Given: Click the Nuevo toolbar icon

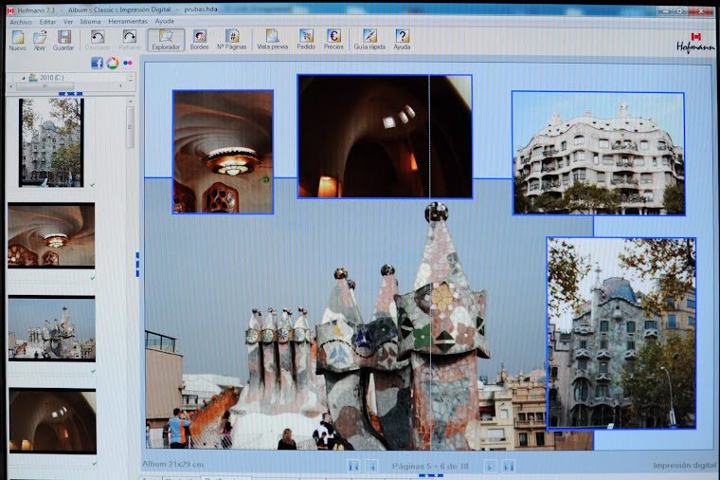Looking at the screenshot, I should 17,40.
